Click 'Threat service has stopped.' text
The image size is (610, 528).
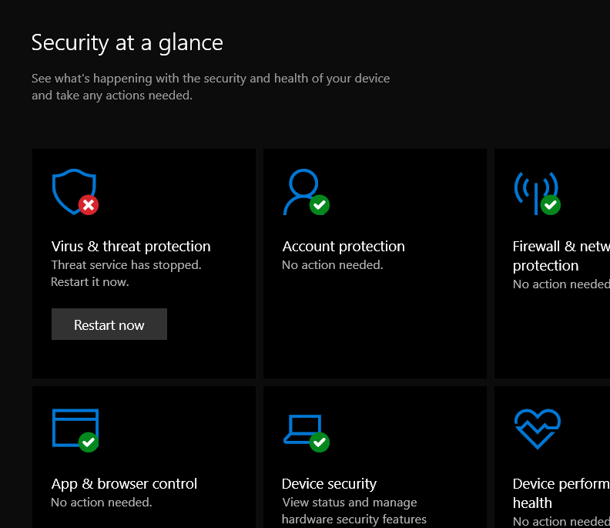tap(126, 265)
